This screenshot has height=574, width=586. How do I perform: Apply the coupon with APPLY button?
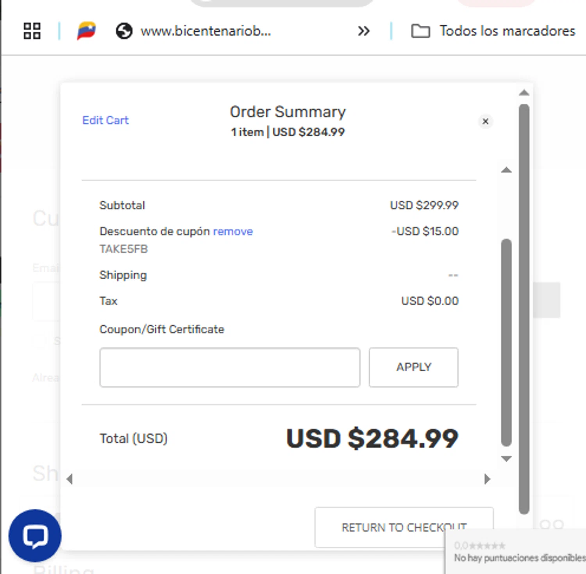(414, 367)
